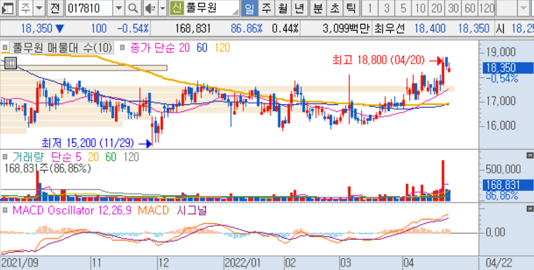The image size is (534, 270).
Task: Click the square marker before 종가 단순
Action: 122,48
